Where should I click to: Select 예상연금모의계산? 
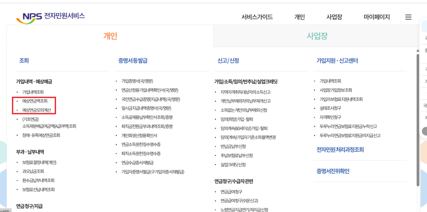click(37, 110)
